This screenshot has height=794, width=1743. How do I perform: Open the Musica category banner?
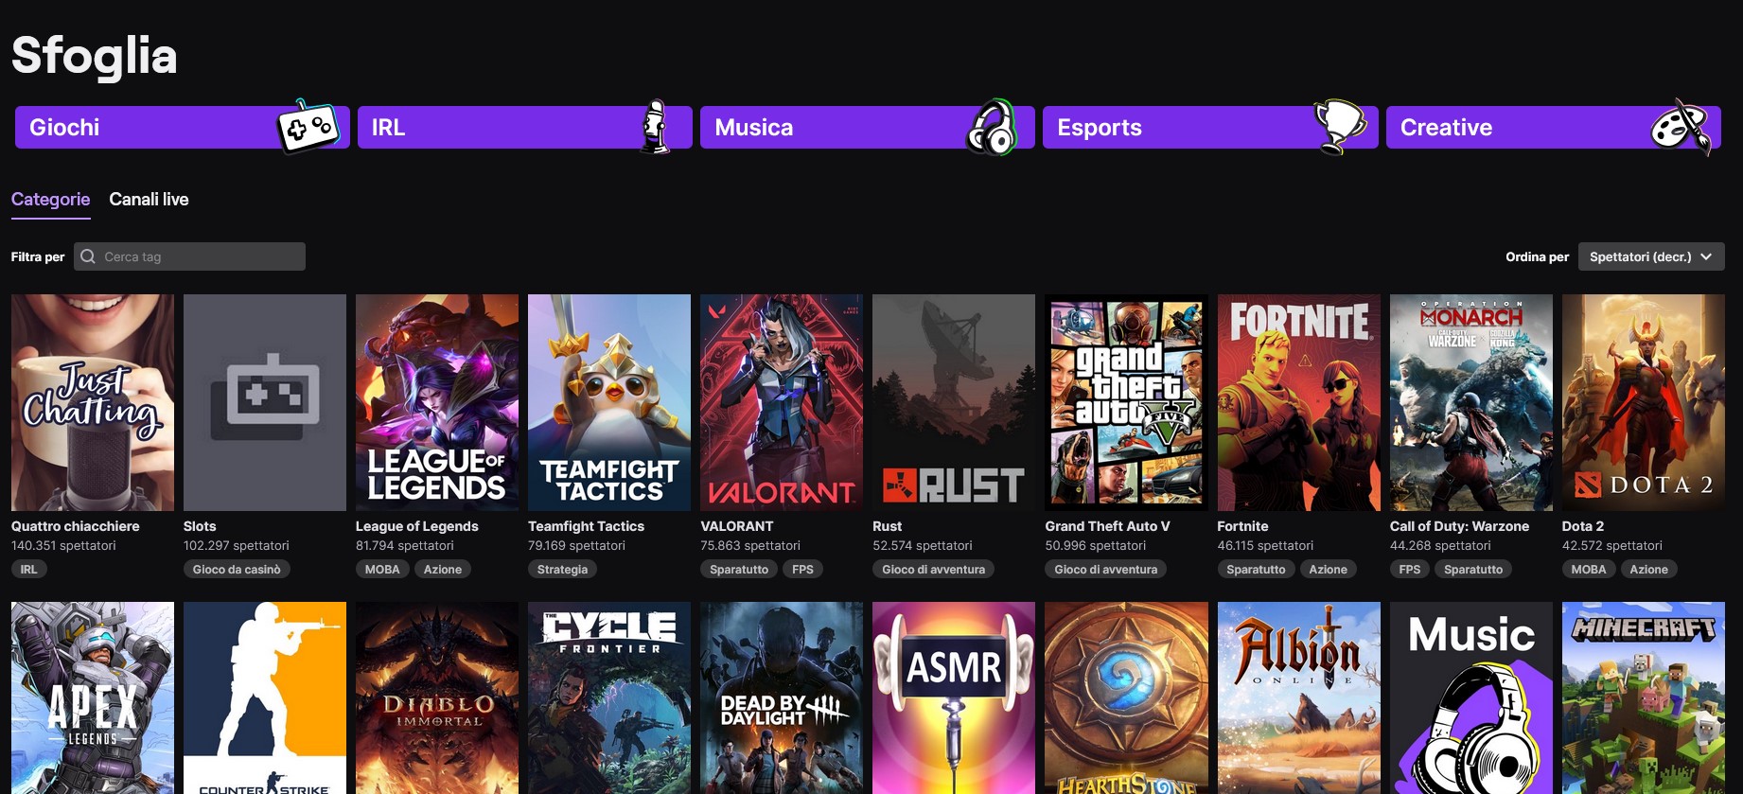click(x=868, y=128)
